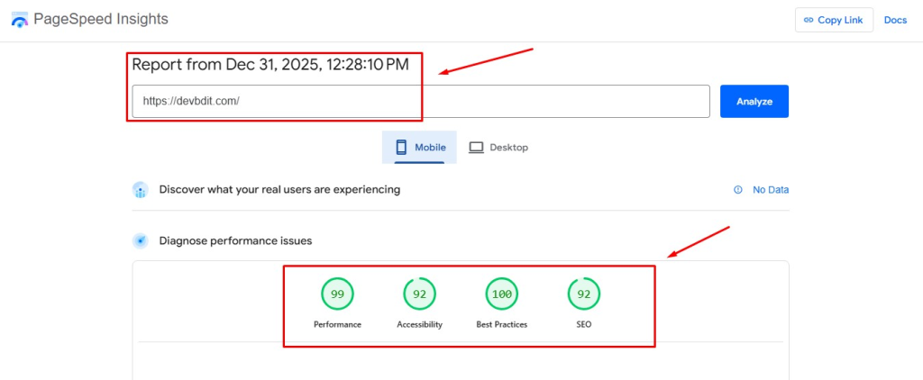Viewport: 923px width, 380px height.
Task: Click the PageSpeed Insights title text
Action: [101, 20]
